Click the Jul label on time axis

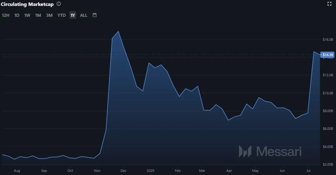[x=308, y=171]
